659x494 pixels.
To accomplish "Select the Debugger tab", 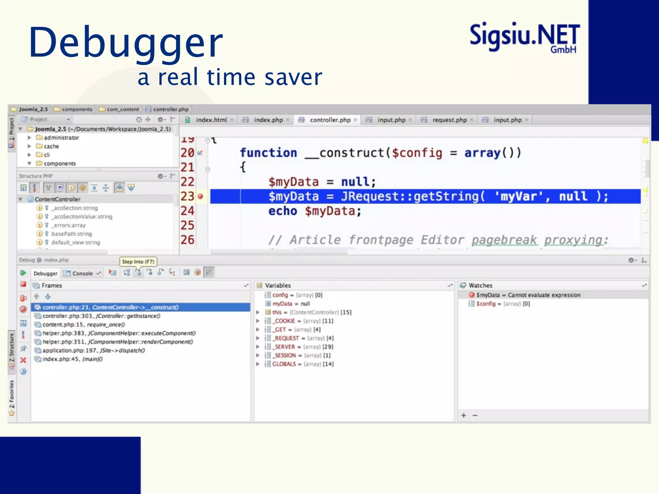I will coord(45,273).
